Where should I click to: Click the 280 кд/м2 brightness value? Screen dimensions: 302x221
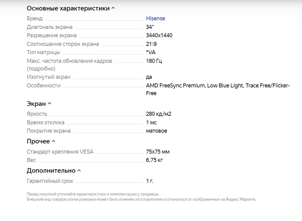point(158,114)
